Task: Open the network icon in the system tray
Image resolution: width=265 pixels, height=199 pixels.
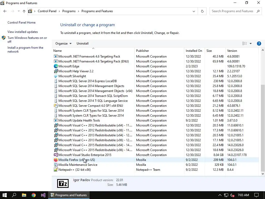Action: click(x=226, y=195)
